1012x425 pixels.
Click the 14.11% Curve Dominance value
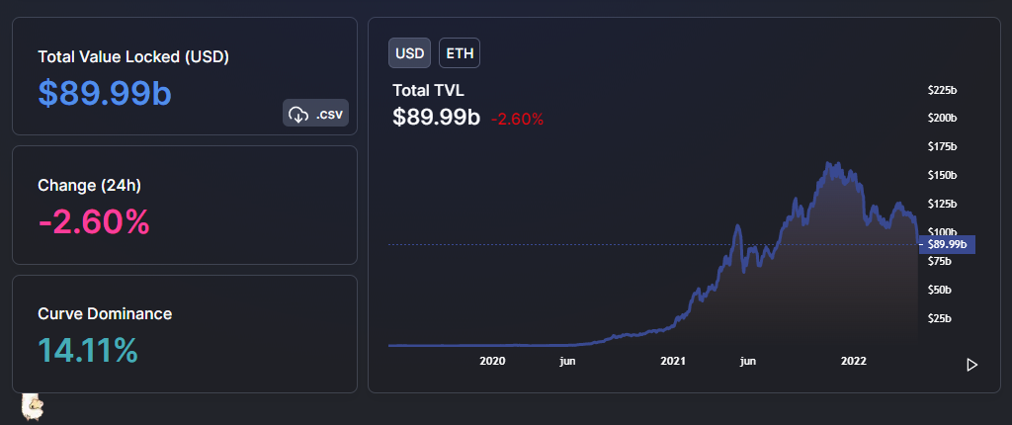coord(88,350)
